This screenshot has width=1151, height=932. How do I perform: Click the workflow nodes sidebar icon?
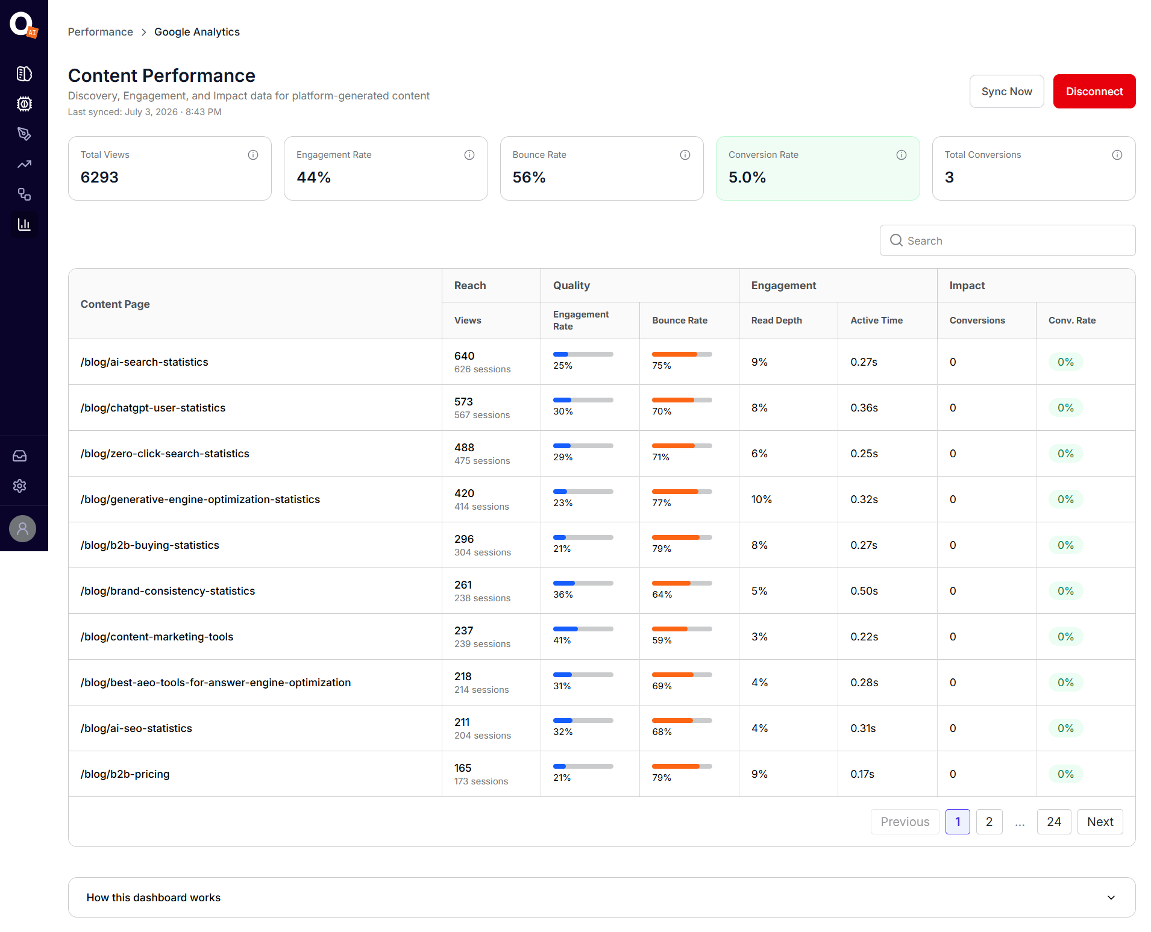coord(24,194)
